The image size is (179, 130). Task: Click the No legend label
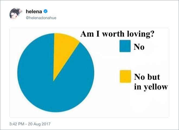[139, 47]
